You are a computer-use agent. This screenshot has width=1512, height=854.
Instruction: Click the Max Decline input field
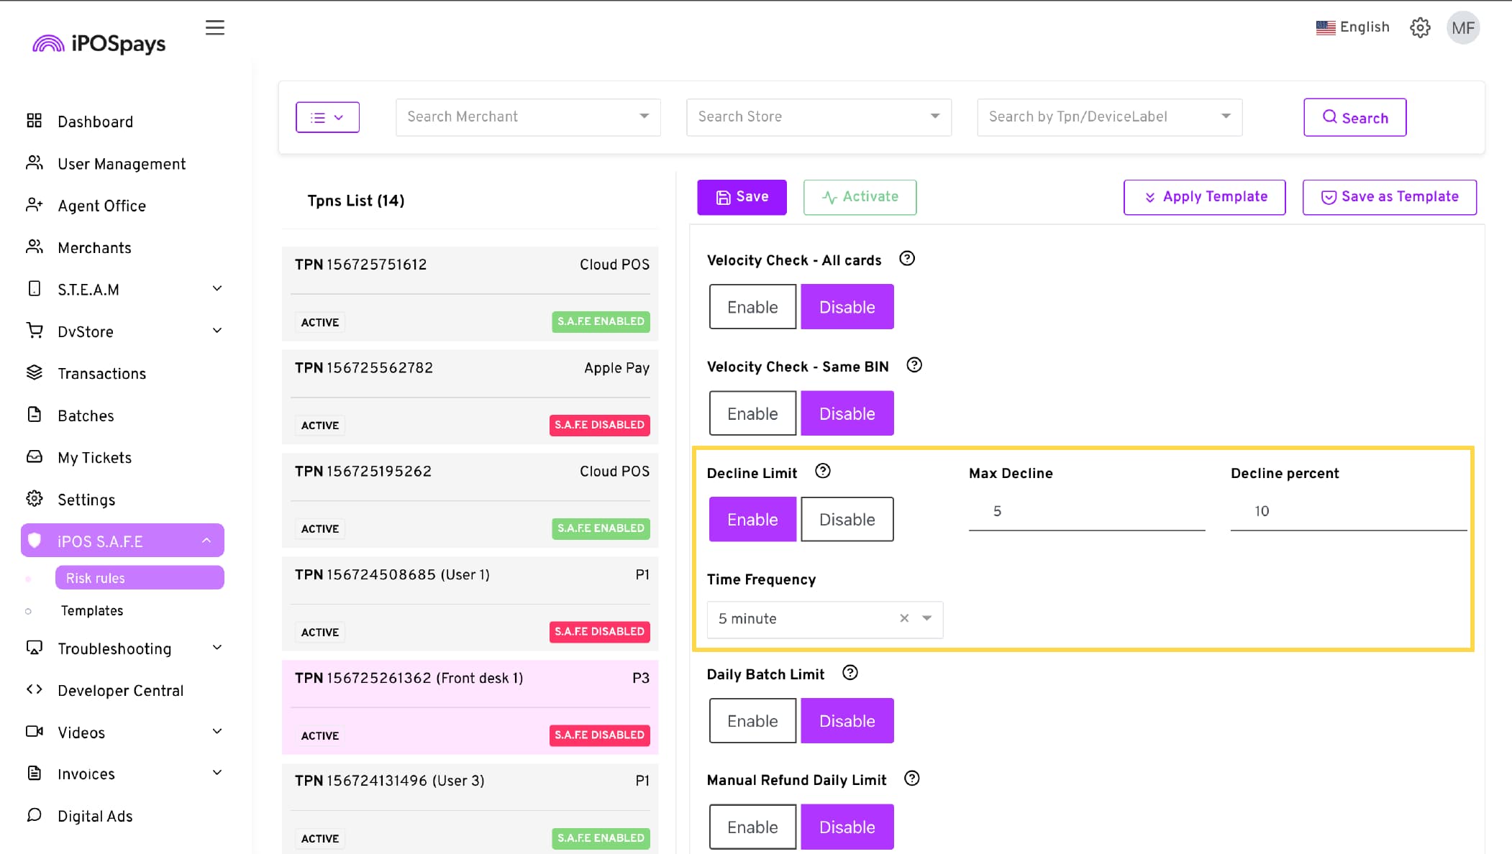[1086, 511]
